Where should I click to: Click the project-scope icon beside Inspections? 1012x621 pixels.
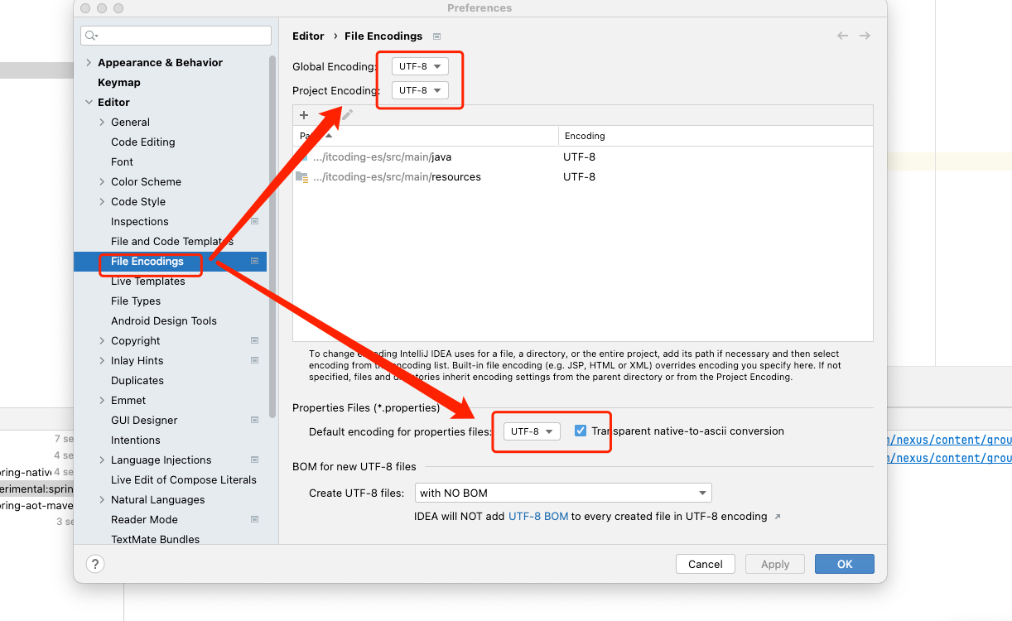pyautogui.click(x=254, y=221)
